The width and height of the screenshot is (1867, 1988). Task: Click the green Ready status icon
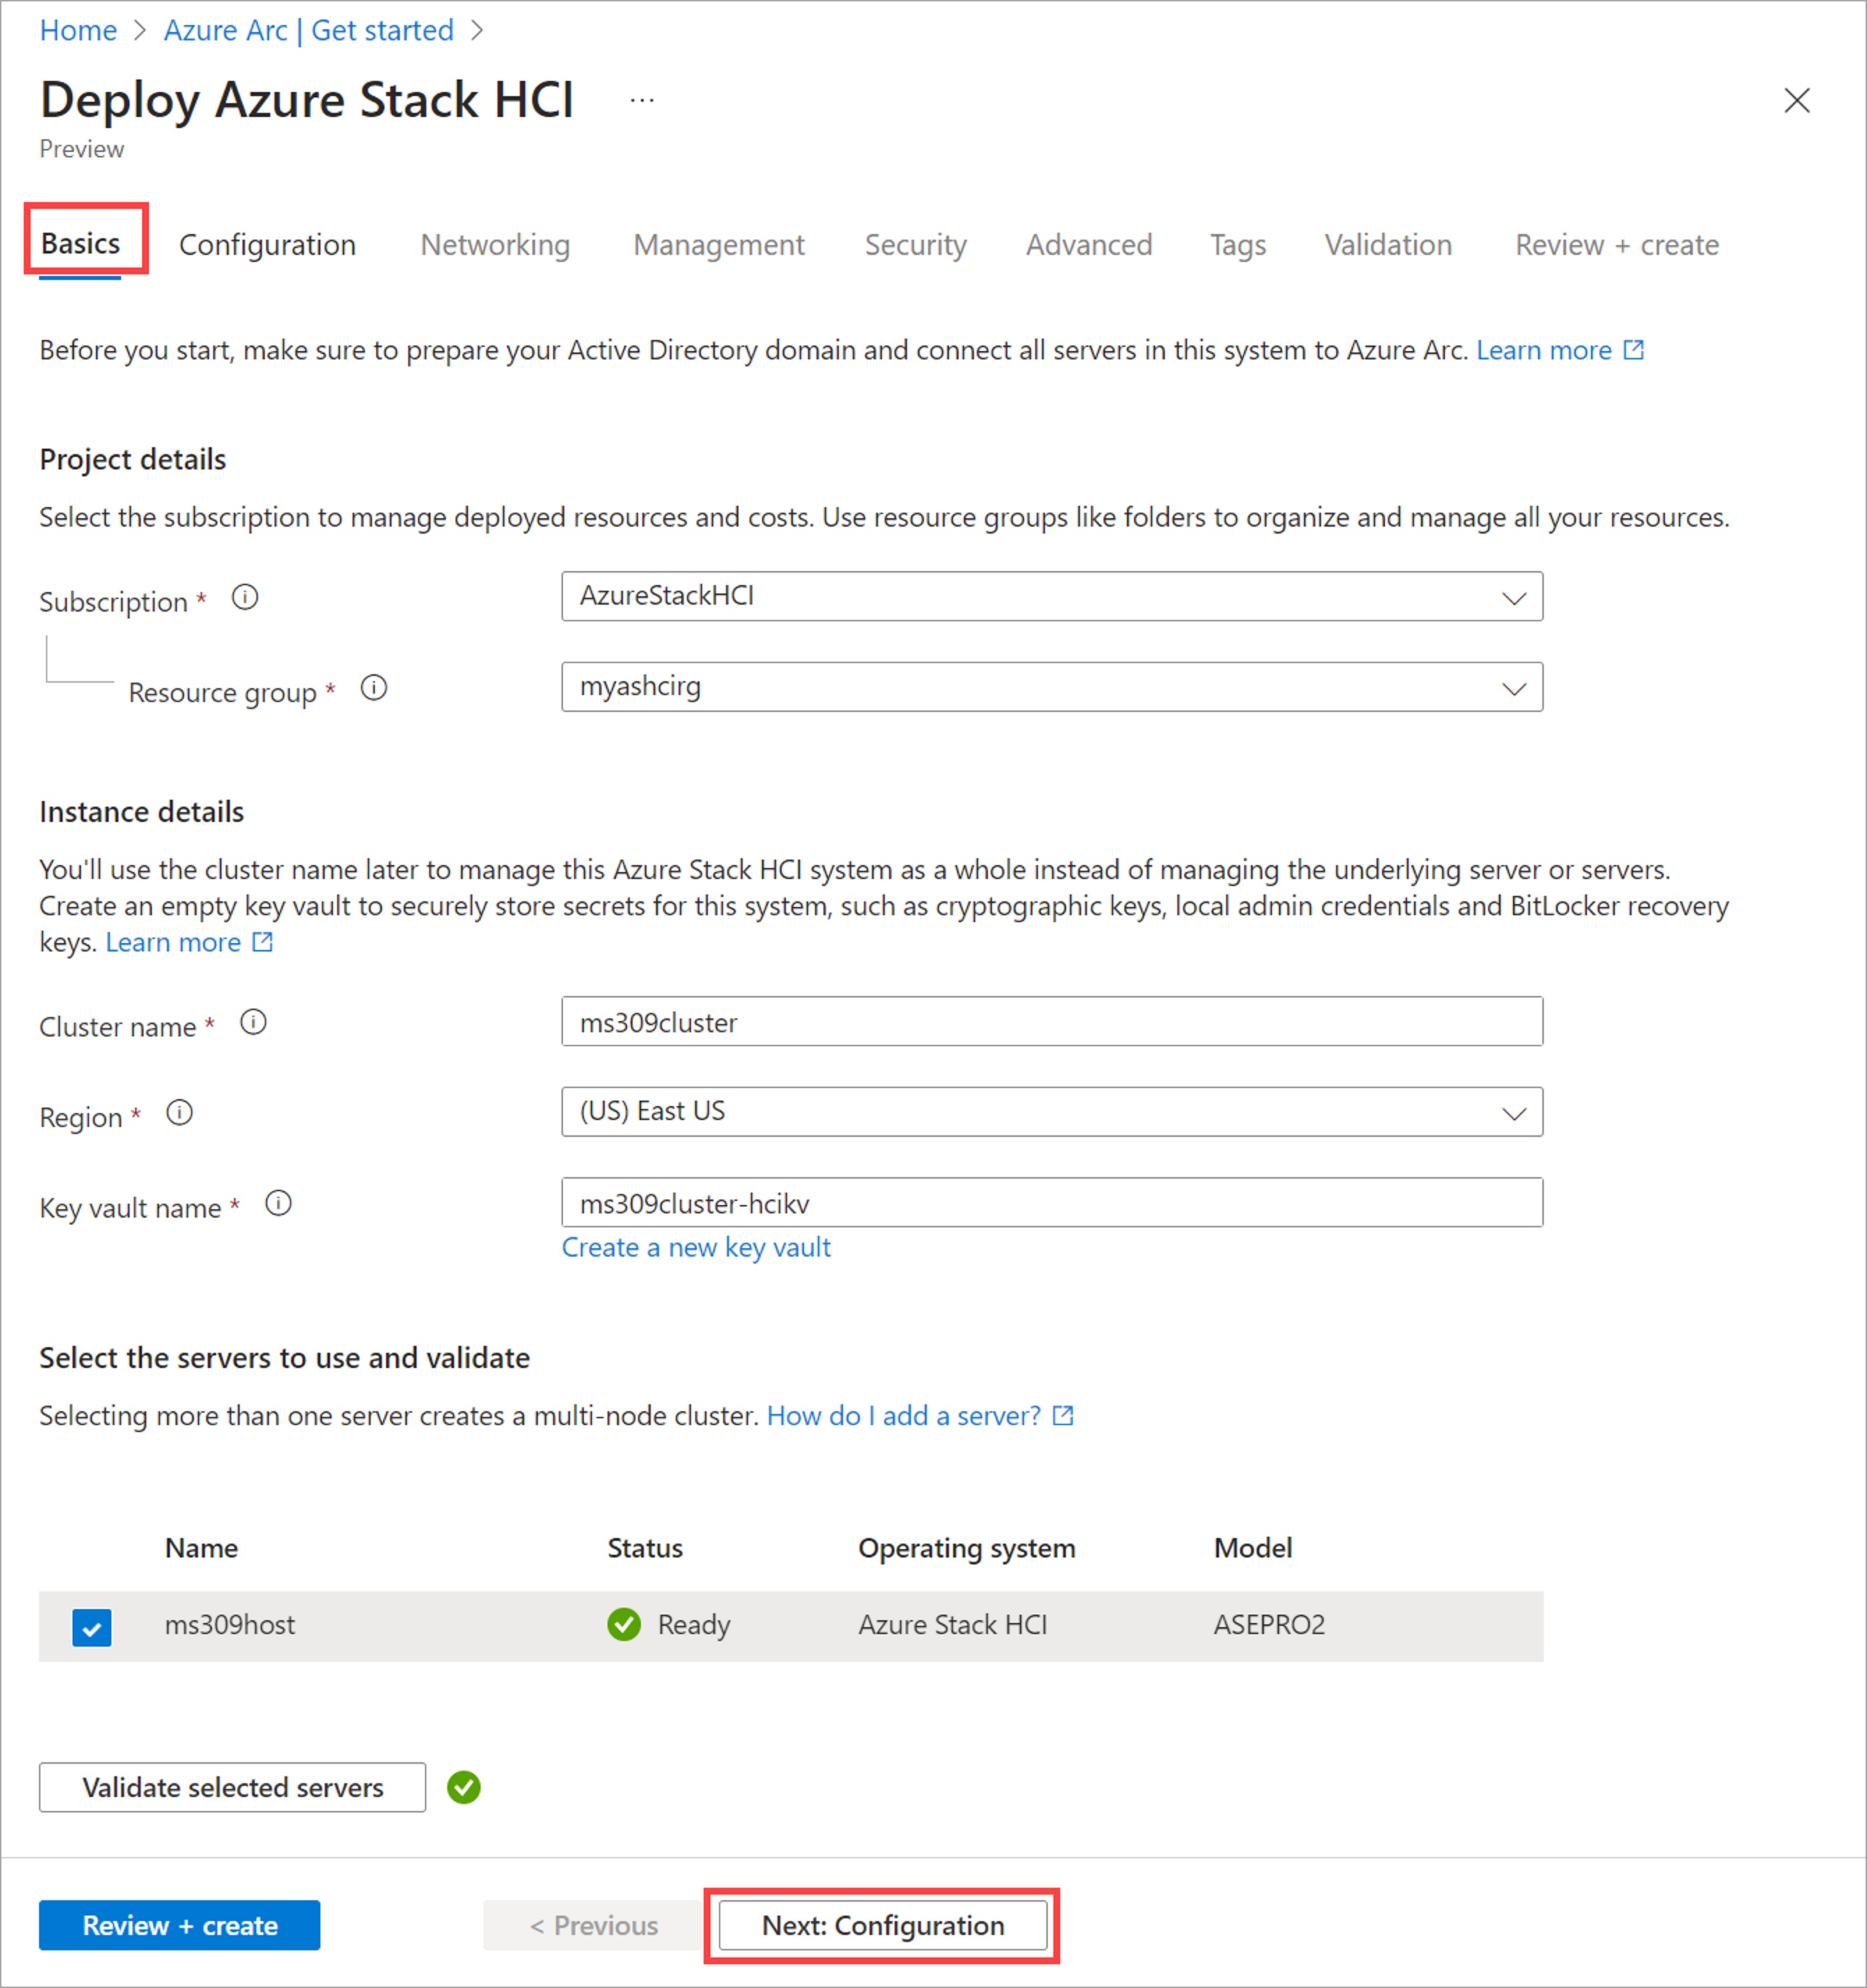click(624, 1625)
